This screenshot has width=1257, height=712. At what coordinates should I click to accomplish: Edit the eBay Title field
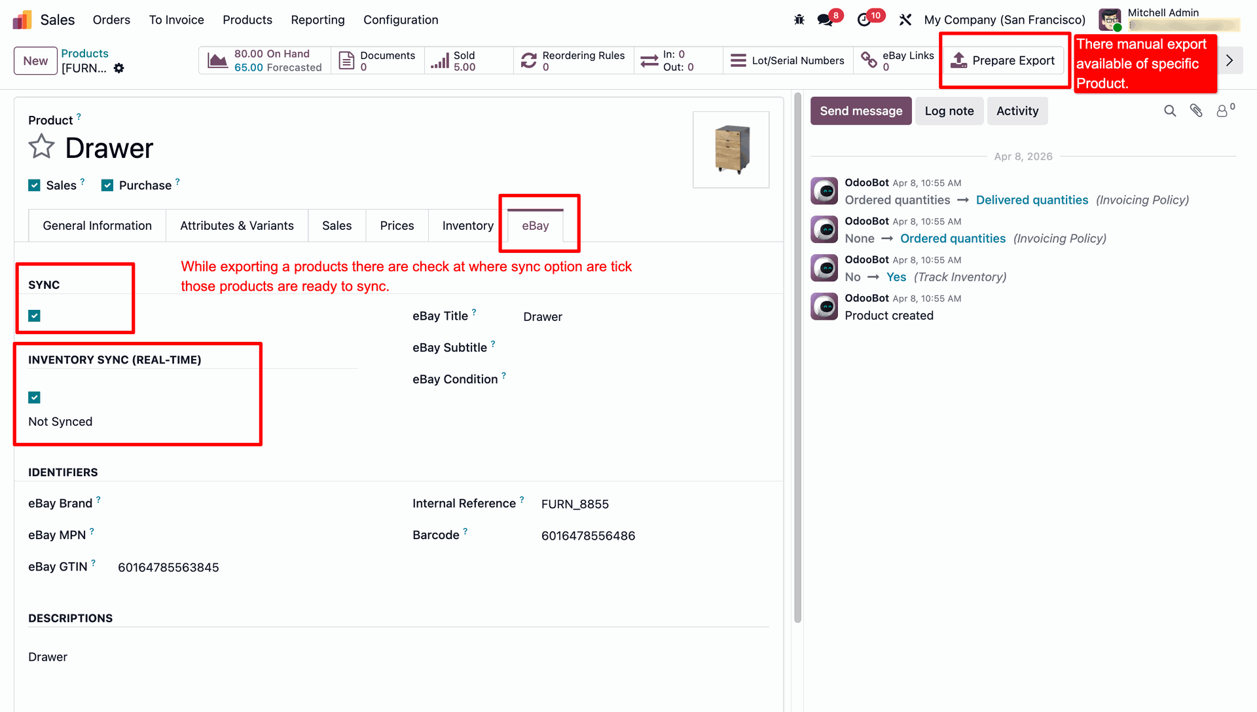click(x=645, y=317)
